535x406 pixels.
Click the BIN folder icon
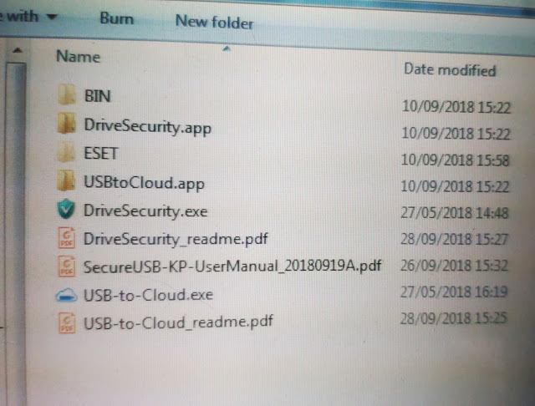click(66, 94)
